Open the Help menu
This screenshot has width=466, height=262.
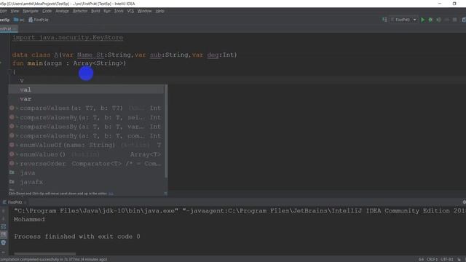(x=160, y=11)
